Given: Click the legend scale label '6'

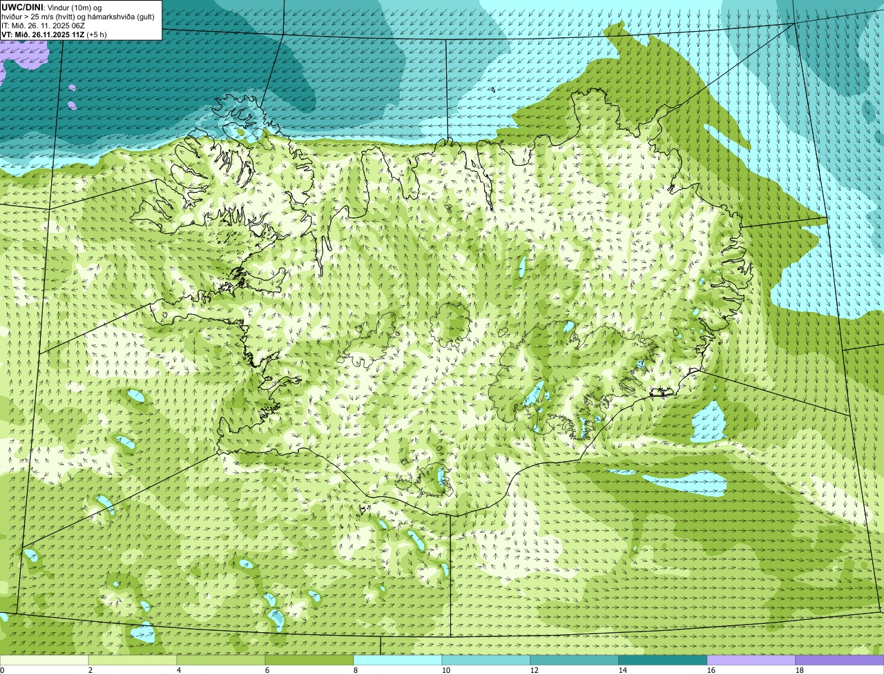Looking at the screenshot, I should [267, 670].
